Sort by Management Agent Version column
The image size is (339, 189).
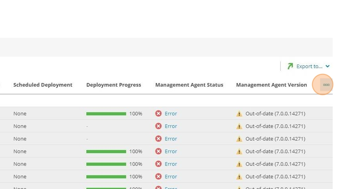(x=272, y=85)
